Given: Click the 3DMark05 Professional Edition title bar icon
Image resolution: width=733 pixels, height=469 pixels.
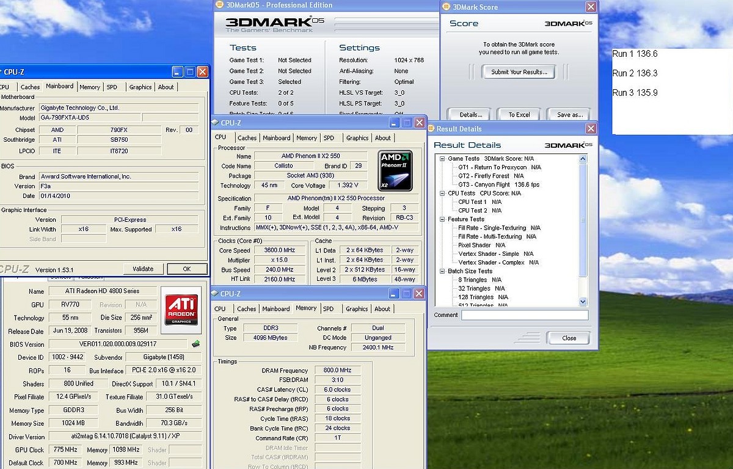Looking at the screenshot, I should pos(219,5).
